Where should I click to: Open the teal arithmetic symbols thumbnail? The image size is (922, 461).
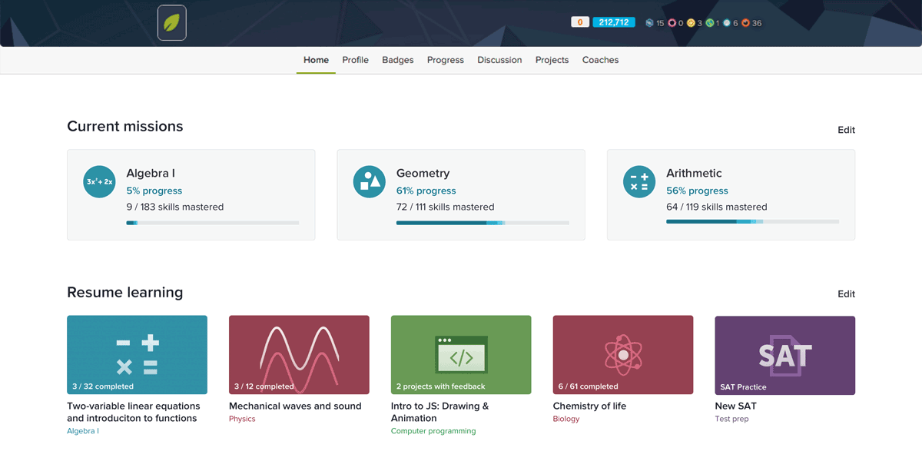137,355
